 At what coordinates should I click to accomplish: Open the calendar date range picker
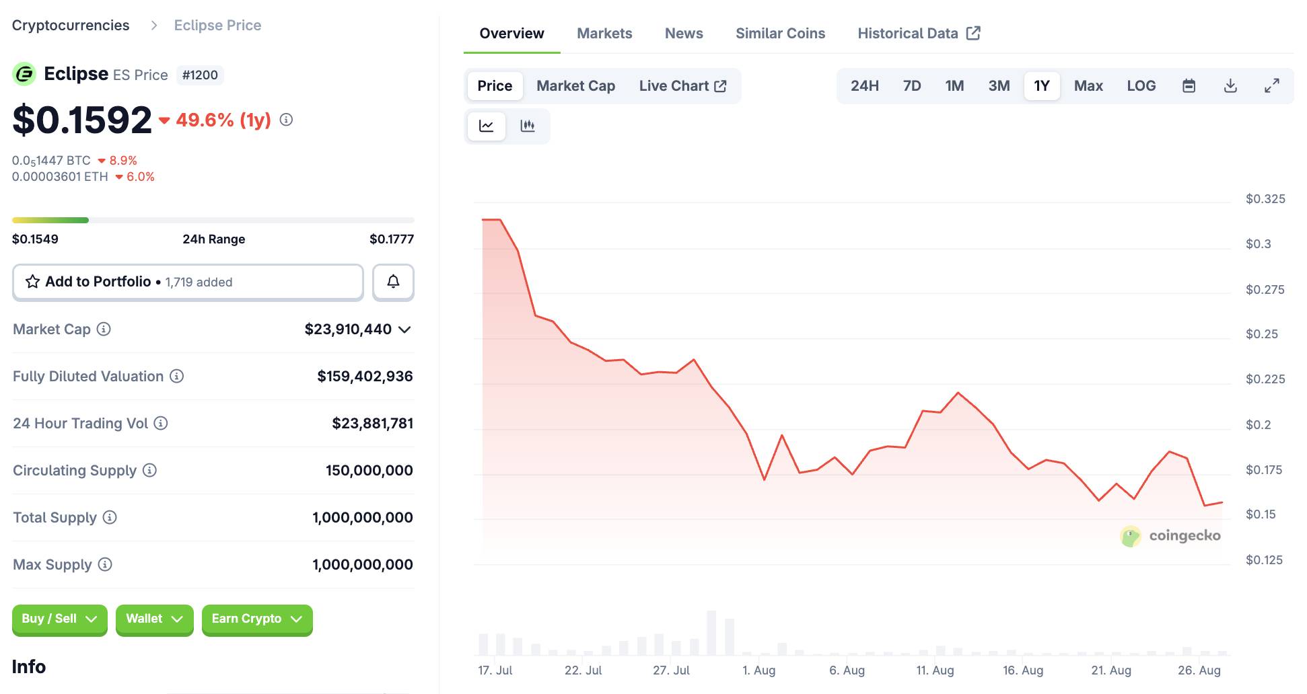click(1189, 86)
